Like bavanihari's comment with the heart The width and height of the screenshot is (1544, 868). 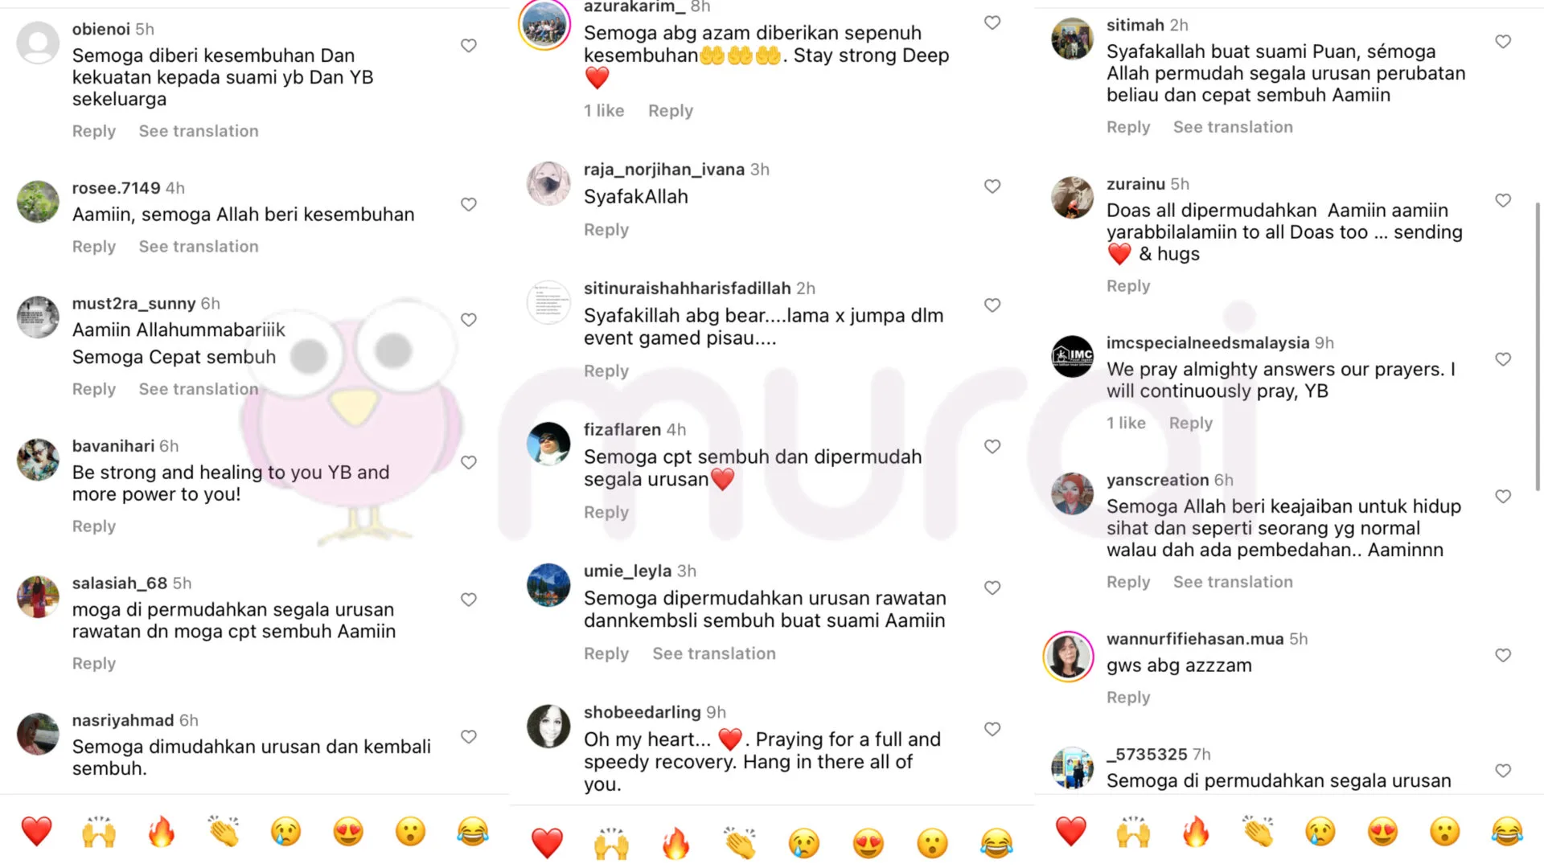[x=469, y=462]
